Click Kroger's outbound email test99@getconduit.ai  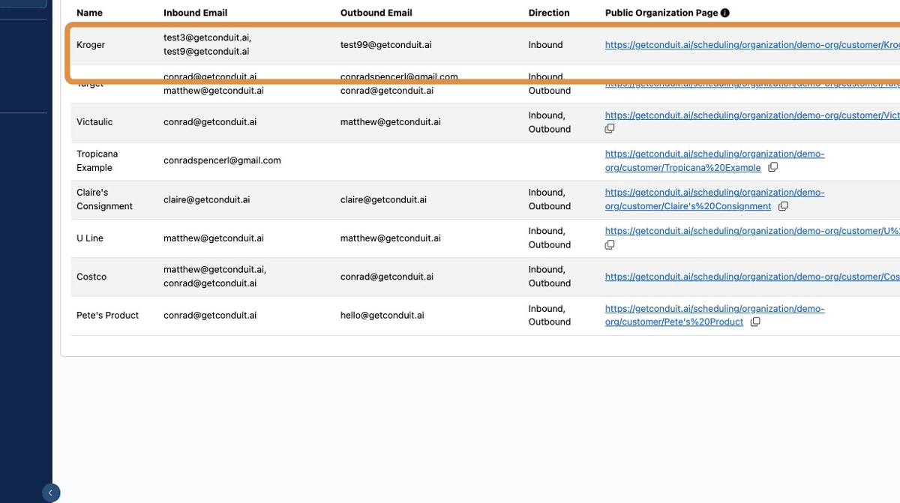(x=386, y=45)
